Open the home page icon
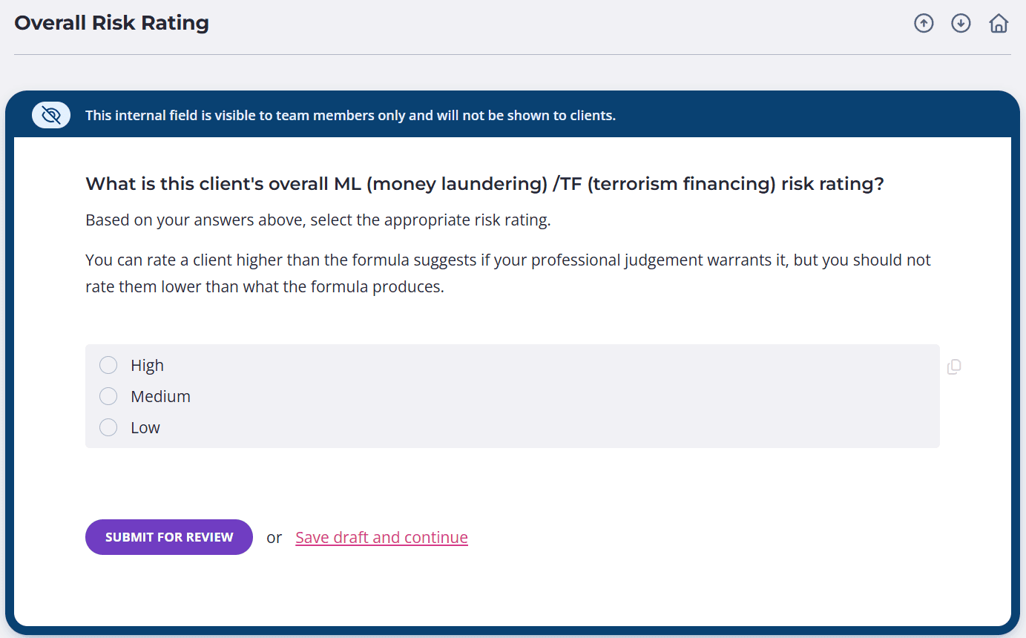1026x638 pixels. (x=999, y=24)
